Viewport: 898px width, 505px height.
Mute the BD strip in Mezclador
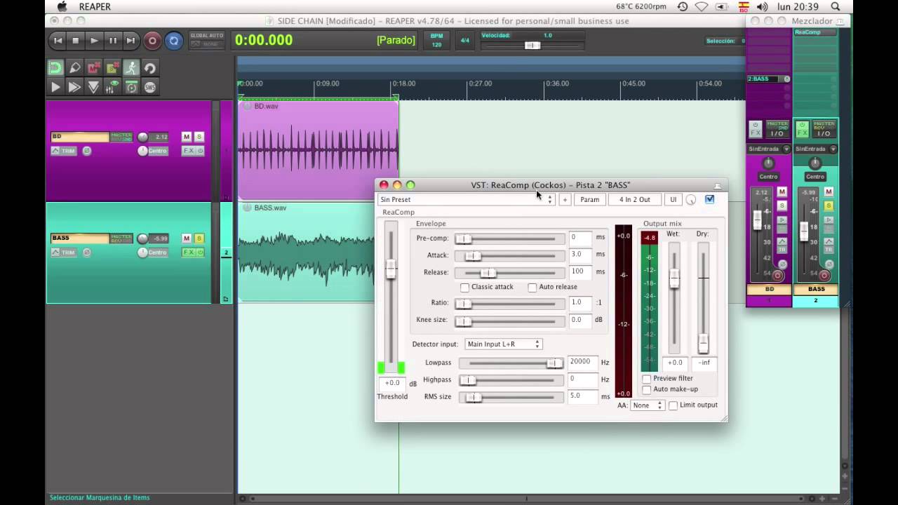coord(782,192)
